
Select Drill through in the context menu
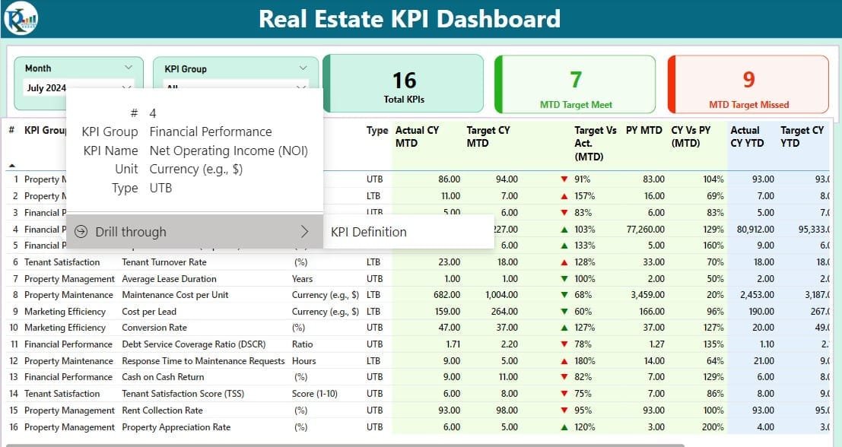pos(131,232)
